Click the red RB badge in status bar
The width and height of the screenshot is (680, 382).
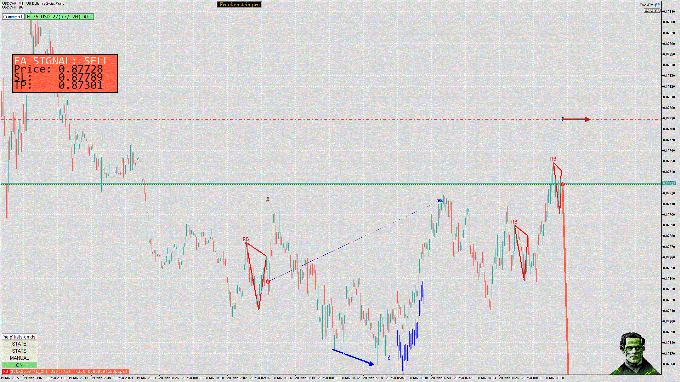pos(5,371)
